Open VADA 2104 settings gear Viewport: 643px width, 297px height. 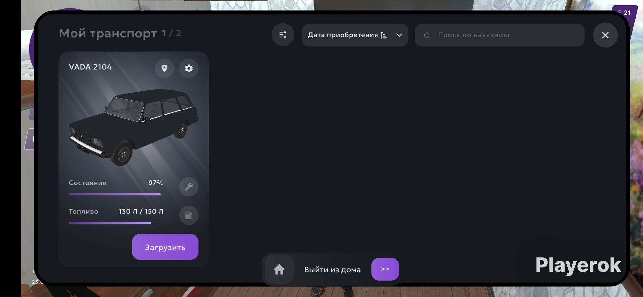tap(189, 68)
